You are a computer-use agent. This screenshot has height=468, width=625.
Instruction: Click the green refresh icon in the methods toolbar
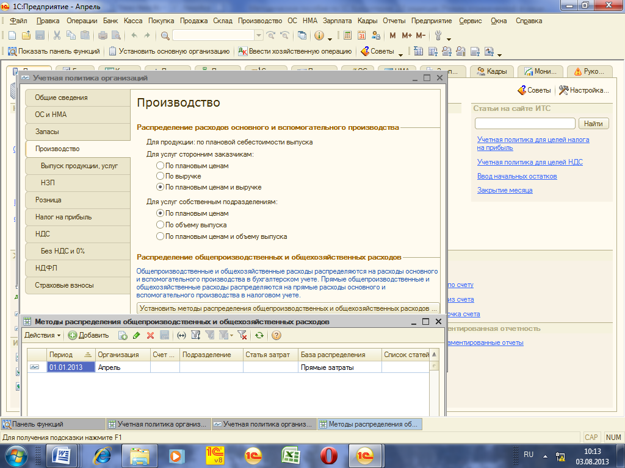[x=259, y=336]
